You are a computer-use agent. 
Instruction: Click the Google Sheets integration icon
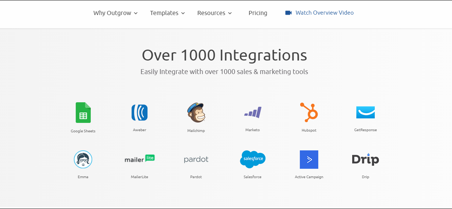pyautogui.click(x=83, y=112)
